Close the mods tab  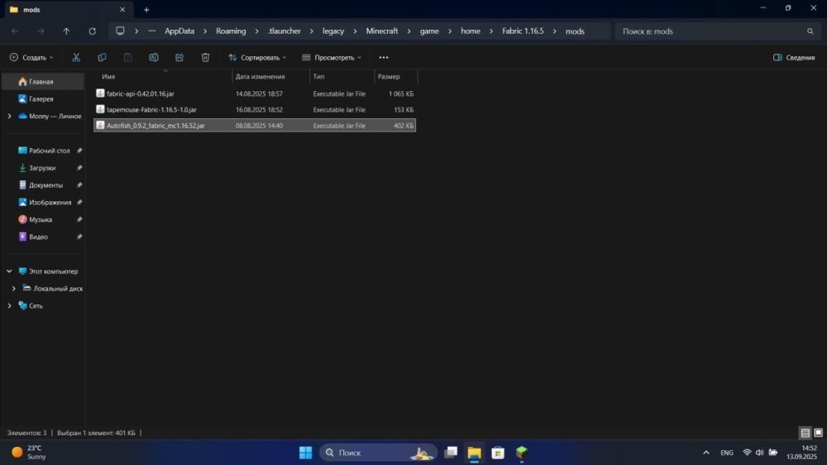pos(122,9)
